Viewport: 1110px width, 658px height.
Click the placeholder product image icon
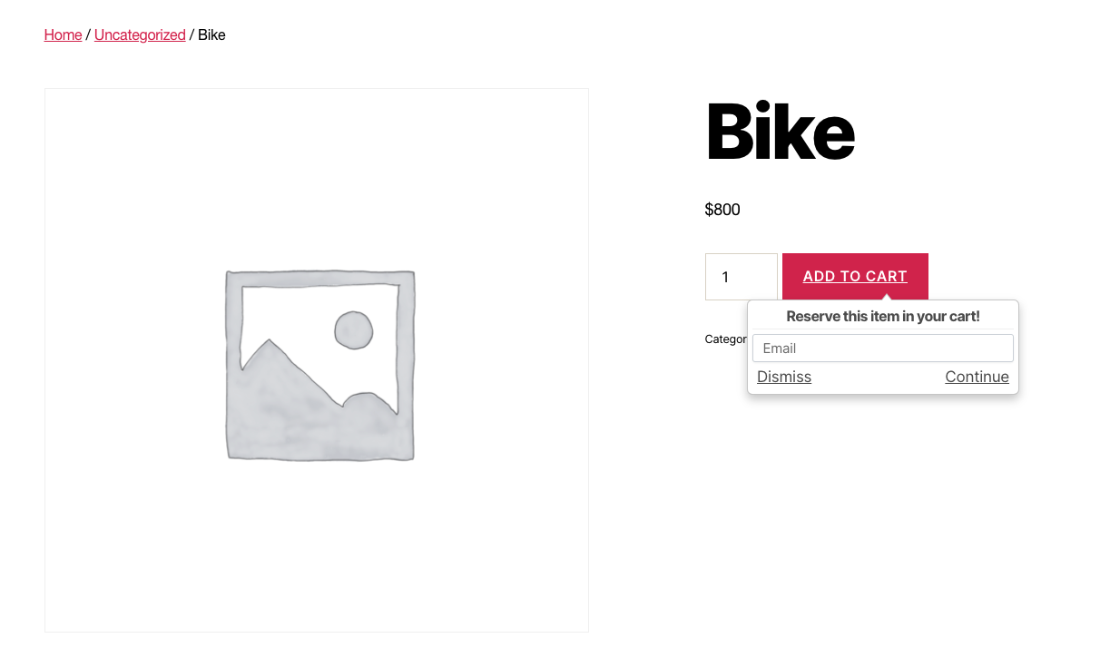tap(320, 365)
